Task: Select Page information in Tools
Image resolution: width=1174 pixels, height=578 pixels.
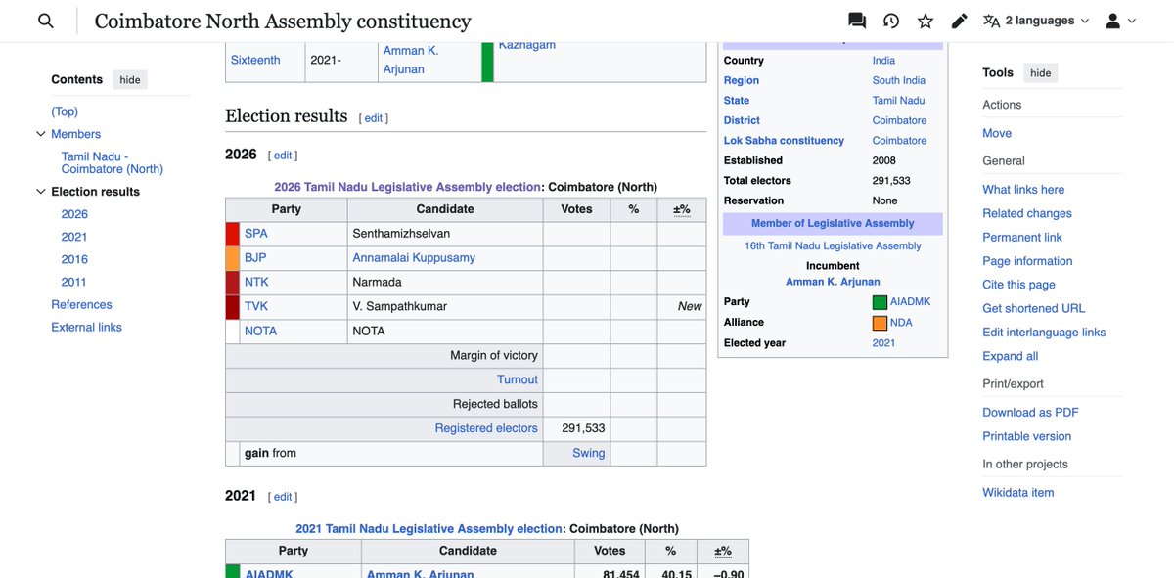Action: pos(1027,261)
